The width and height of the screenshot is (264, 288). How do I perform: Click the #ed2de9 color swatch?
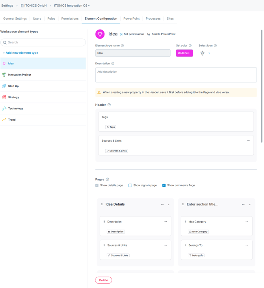pyautogui.click(x=184, y=53)
